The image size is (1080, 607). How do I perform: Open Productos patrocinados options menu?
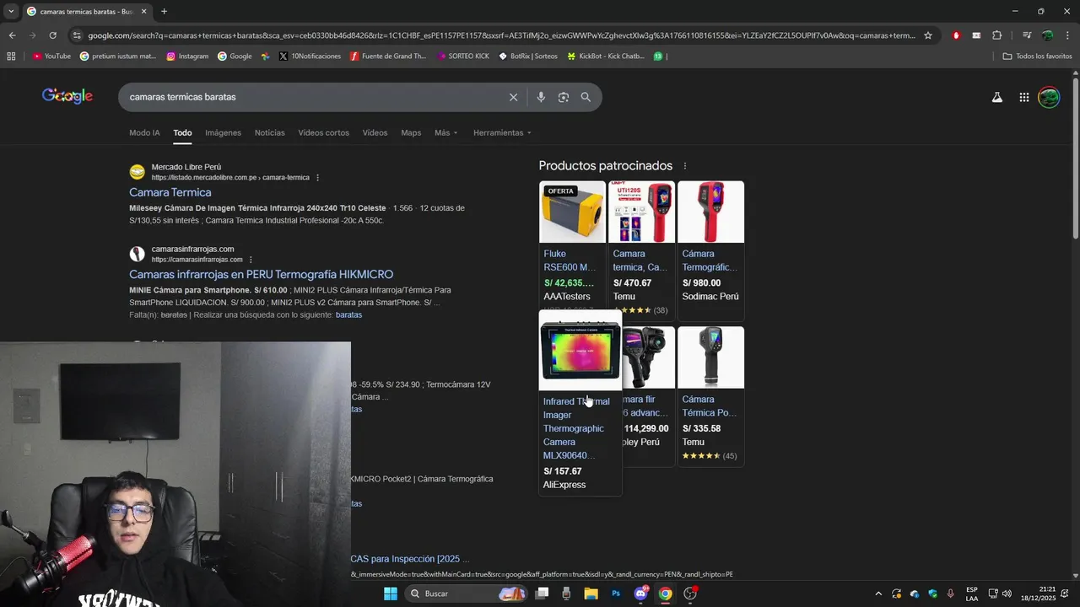tap(685, 166)
